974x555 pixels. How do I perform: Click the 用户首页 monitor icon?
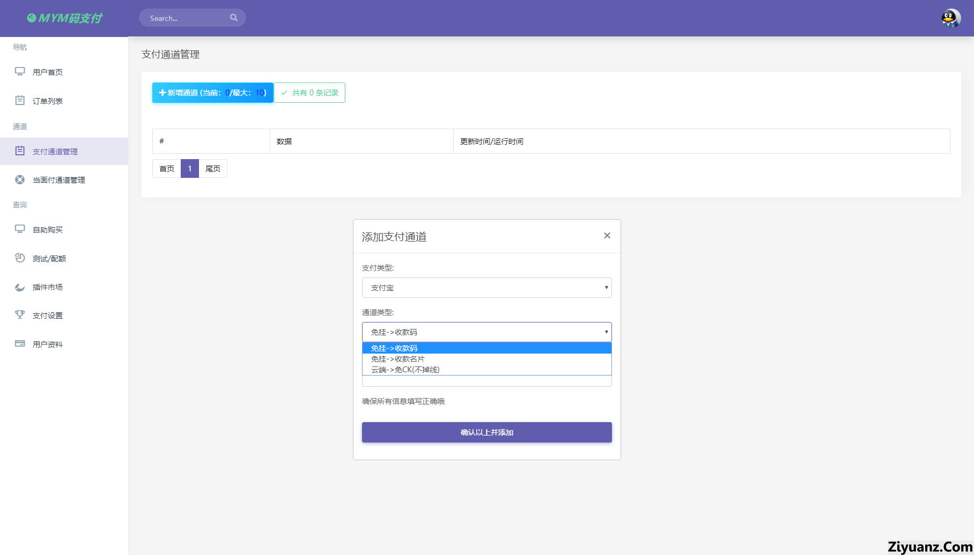[x=20, y=71]
